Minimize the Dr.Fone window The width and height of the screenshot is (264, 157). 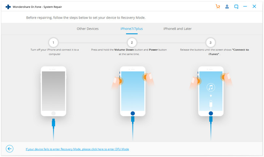click(245, 7)
